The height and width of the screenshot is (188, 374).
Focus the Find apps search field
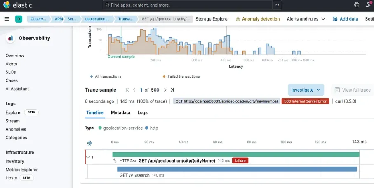[x=188, y=5]
